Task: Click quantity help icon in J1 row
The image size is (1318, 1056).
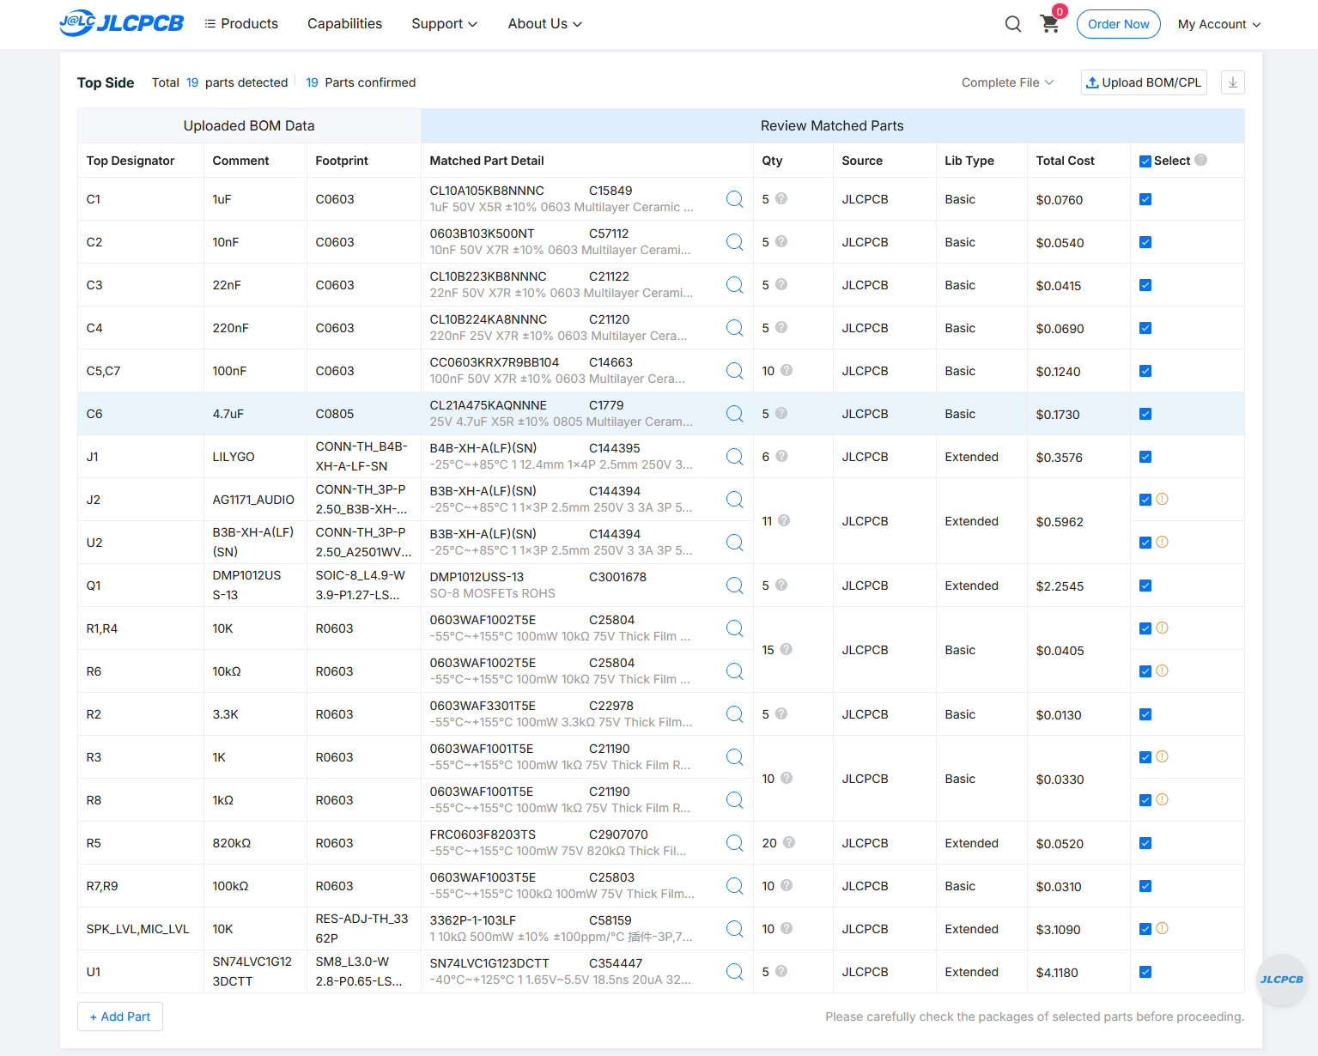Action: (x=781, y=456)
